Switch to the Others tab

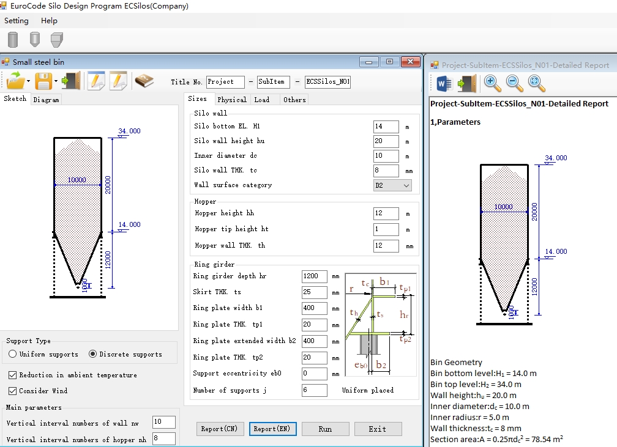pos(294,100)
